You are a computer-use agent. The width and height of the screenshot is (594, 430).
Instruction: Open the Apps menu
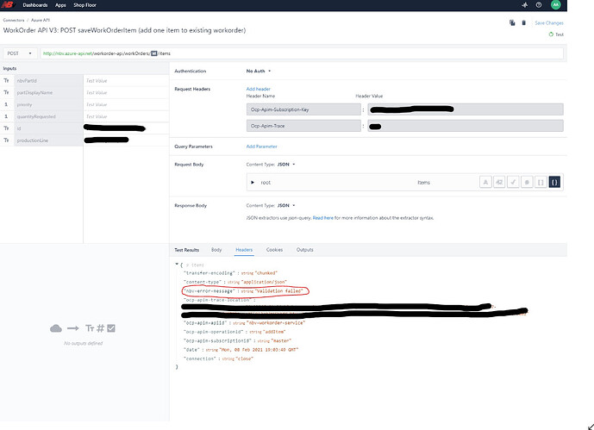(60, 5)
